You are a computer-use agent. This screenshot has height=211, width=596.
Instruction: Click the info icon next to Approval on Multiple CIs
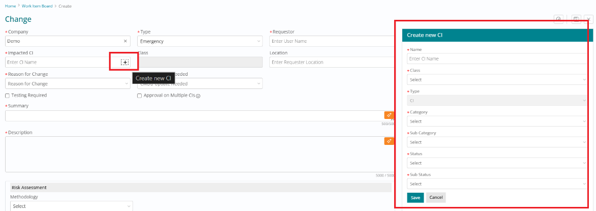pyautogui.click(x=198, y=96)
